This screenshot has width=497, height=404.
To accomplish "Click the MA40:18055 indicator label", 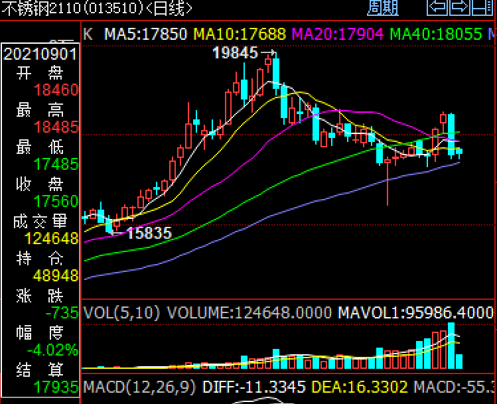I will pos(436,34).
